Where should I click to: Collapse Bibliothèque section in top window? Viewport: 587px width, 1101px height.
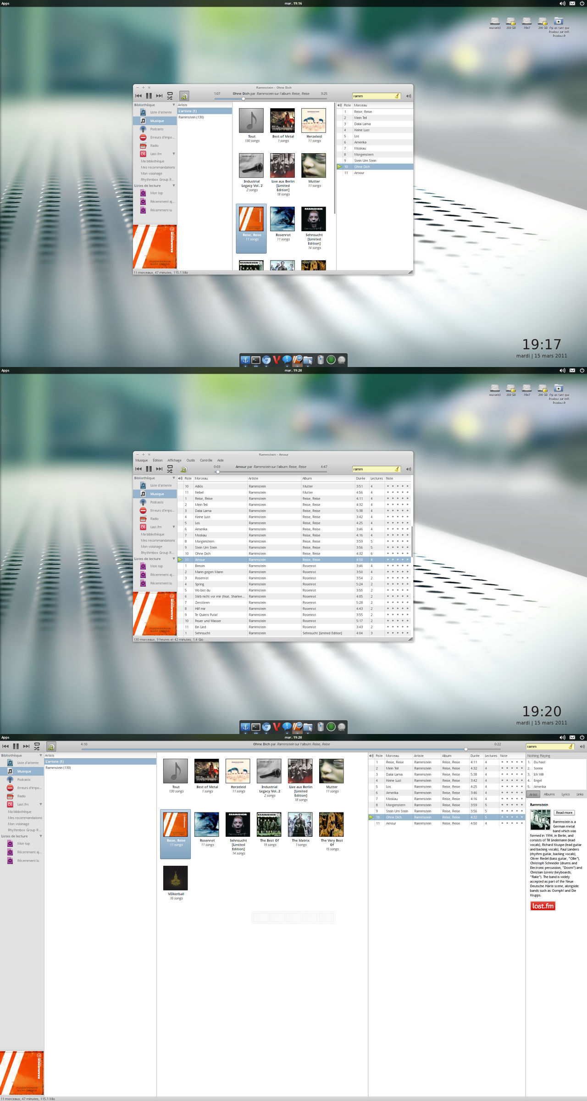pos(174,105)
